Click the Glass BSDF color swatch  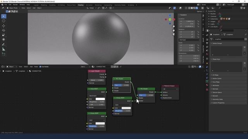click(100, 99)
